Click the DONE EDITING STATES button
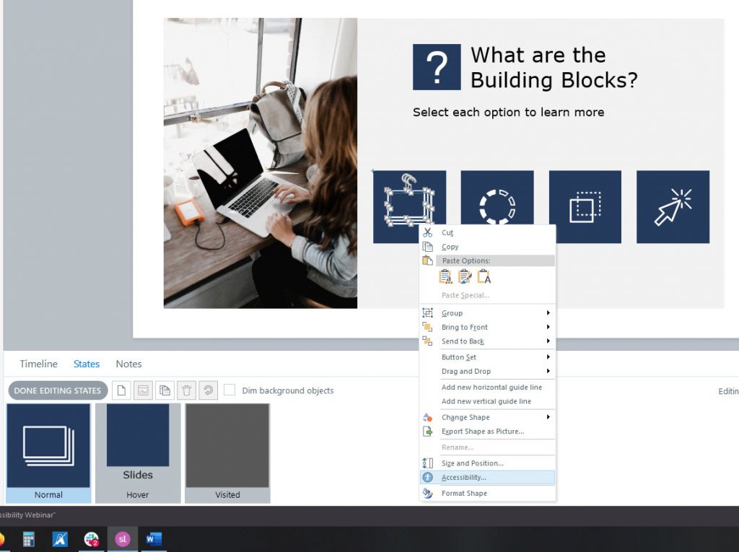Image resolution: width=739 pixels, height=552 pixels. point(56,390)
